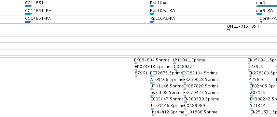
Task: Click the RpL10Aa gene arrow feature
Action: click(152, 6)
